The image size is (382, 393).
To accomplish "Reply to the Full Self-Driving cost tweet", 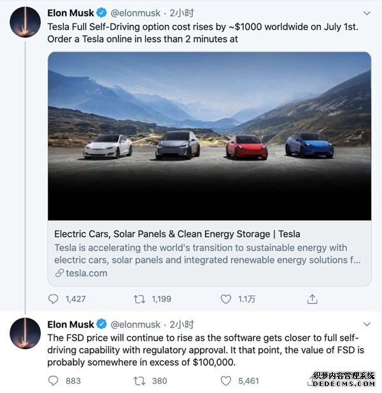I will 53,299.
